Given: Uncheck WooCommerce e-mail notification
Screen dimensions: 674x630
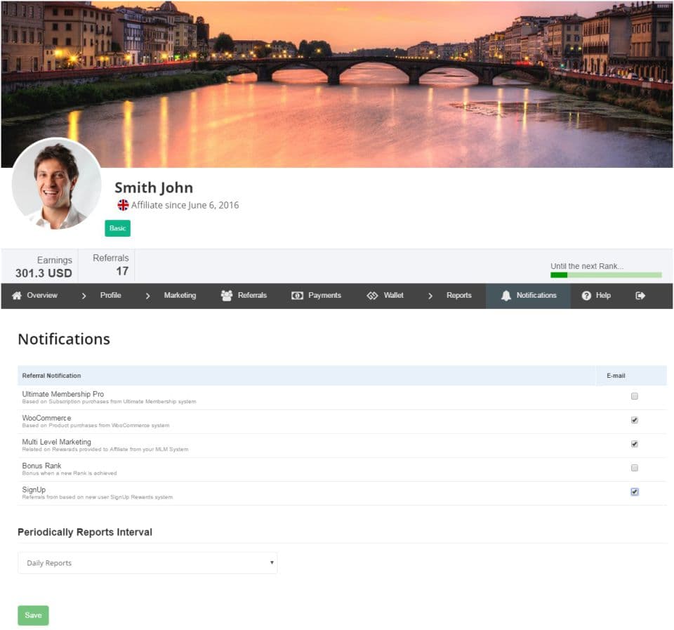Looking at the screenshot, I should (x=635, y=420).
